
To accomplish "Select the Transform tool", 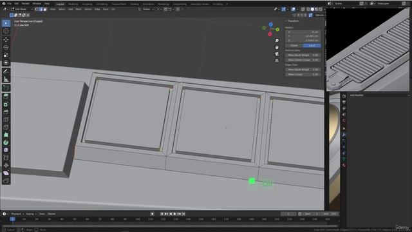I will coord(6,63).
